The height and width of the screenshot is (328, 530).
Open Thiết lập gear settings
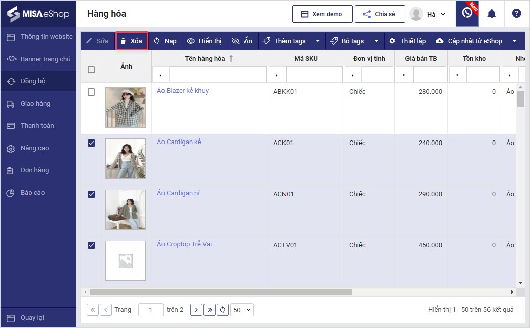click(x=407, y=41)
